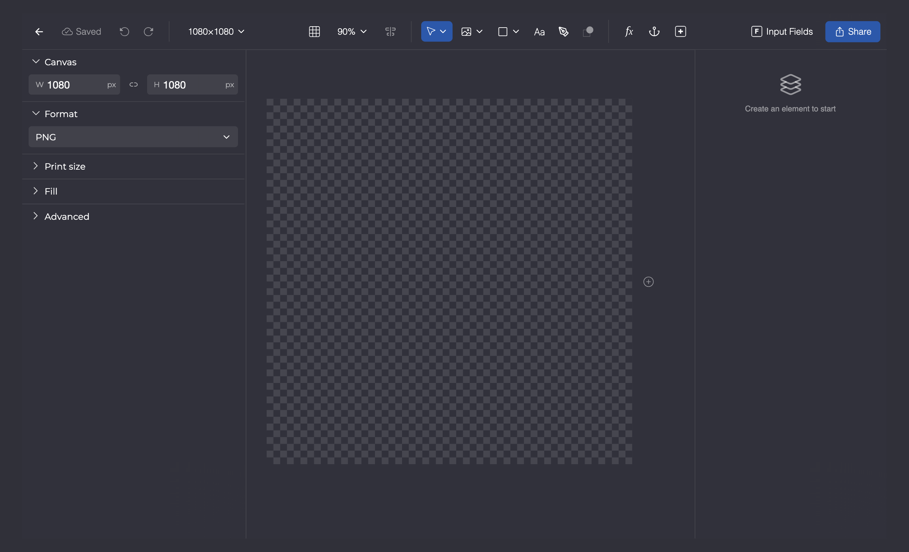This screenshot has height=552, width=909.
Task: Click the plus circle beside the canvas
Action: (x=648, y=282)
